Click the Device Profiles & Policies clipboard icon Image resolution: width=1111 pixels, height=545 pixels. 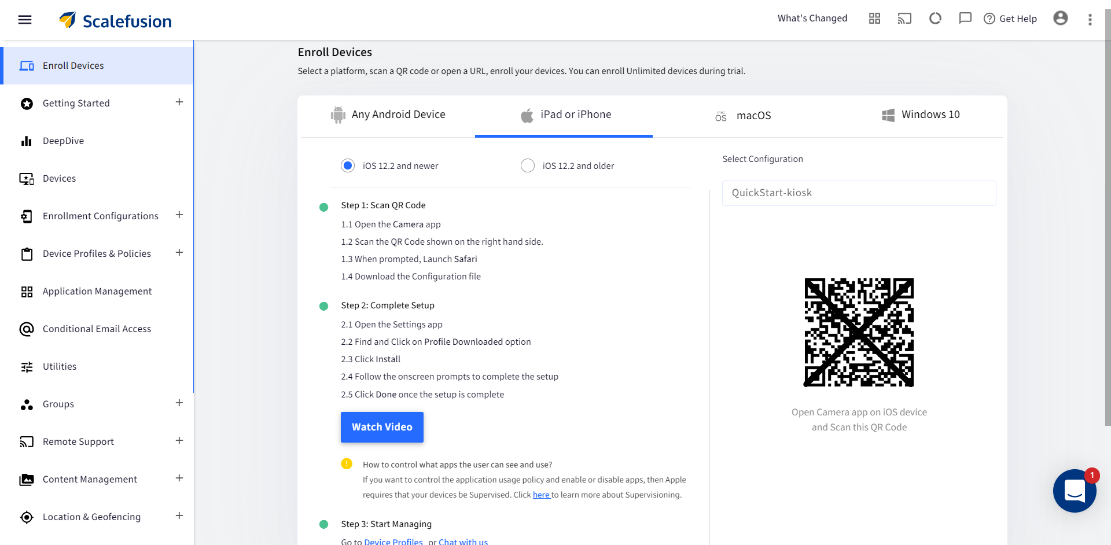pos(27,254)
